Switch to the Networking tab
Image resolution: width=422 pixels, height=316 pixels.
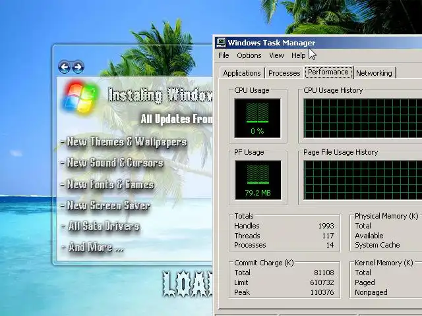tap(374, 73)
